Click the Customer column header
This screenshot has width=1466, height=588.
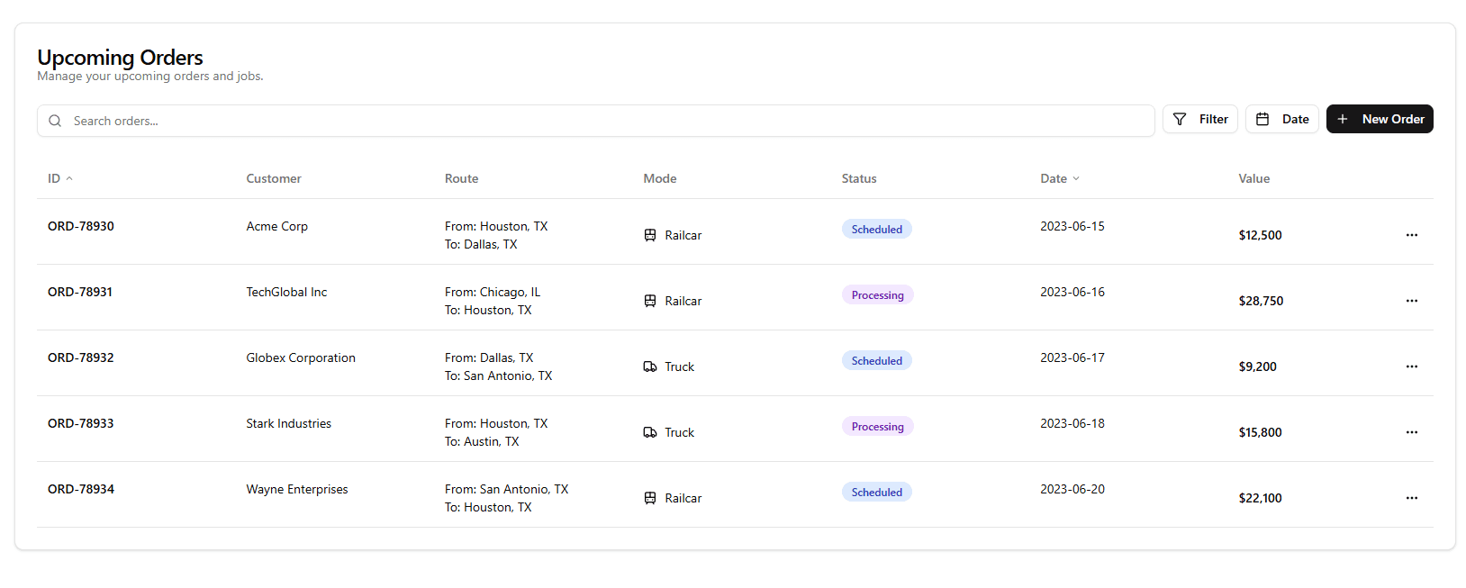[274, 178]
